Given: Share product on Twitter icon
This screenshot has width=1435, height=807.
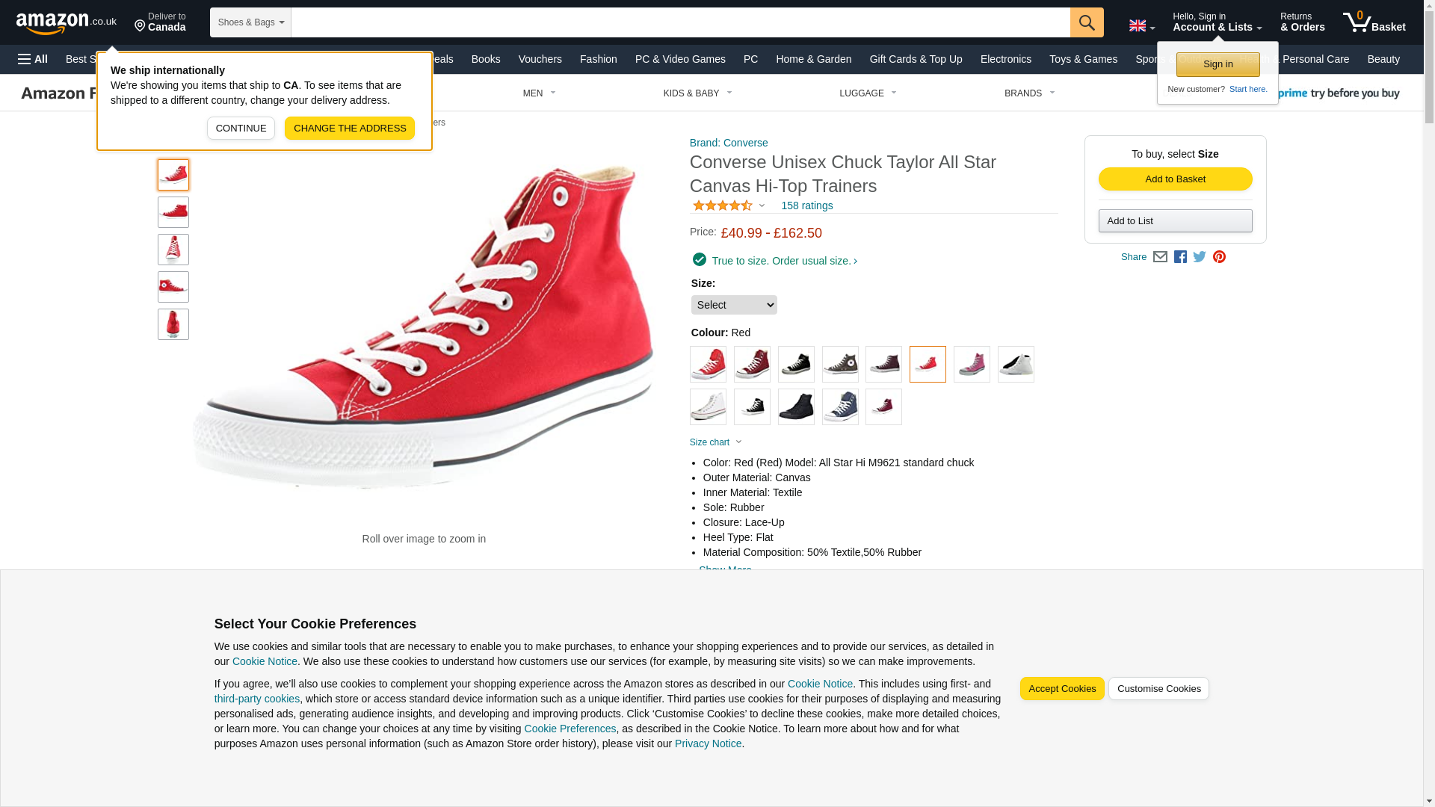Looking at the screenshot, I should [1200, 257].
